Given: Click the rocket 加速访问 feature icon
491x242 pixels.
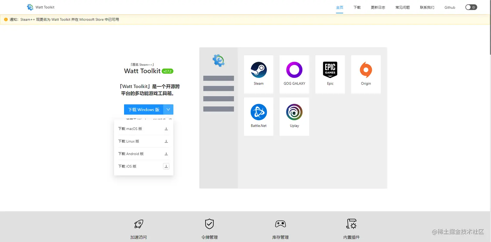Looking at the screenshot, I should click(139, 224).
